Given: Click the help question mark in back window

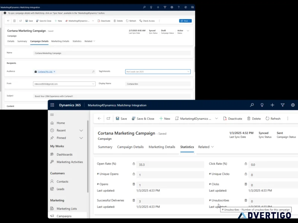Looking at the screenshot, I should (178, 7).
